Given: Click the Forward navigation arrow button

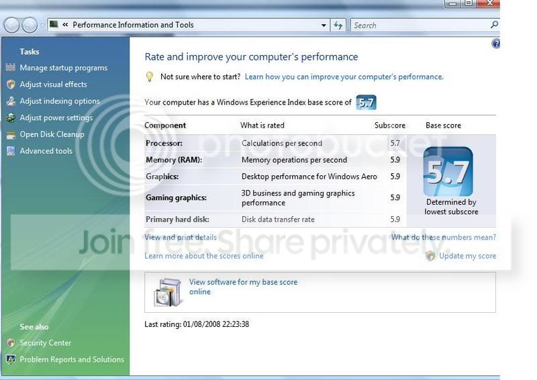Looking at the screenshot, I should click(29, 26).
